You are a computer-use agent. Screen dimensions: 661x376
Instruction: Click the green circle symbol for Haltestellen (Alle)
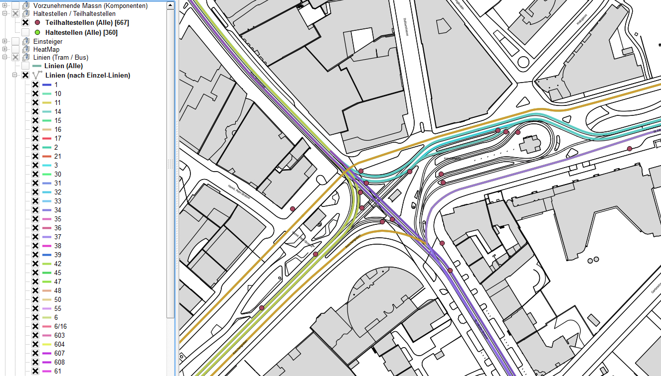[x=37, y=32]
